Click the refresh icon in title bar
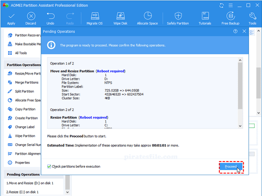262x196 pixels. click(x=221, y=6)
